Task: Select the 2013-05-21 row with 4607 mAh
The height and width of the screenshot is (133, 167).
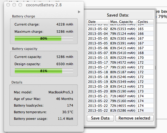Action: (120, 96)
